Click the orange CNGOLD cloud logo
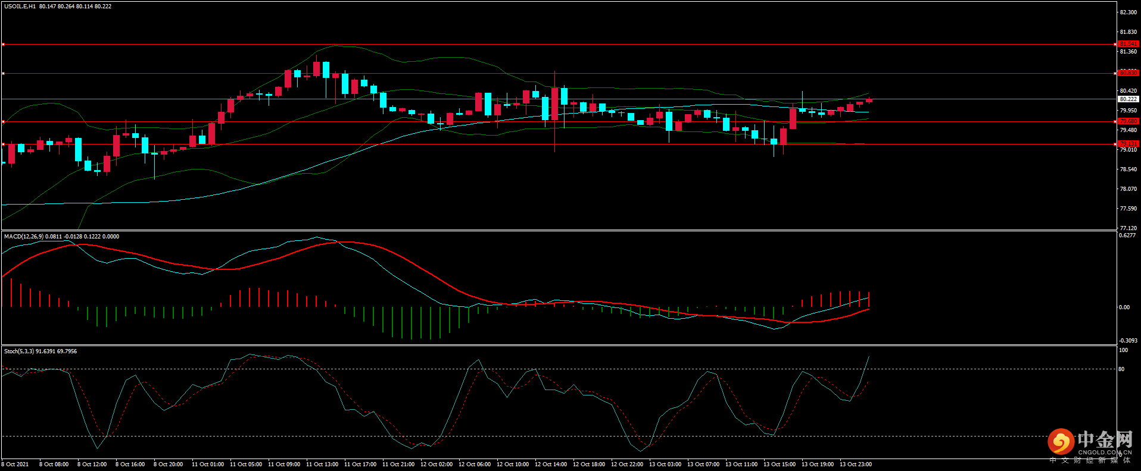Viewport: 1141px width, 471px height. [1061, 442]
